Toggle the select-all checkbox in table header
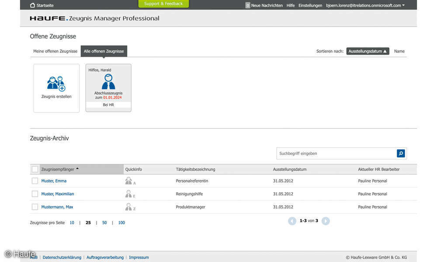 35,169
